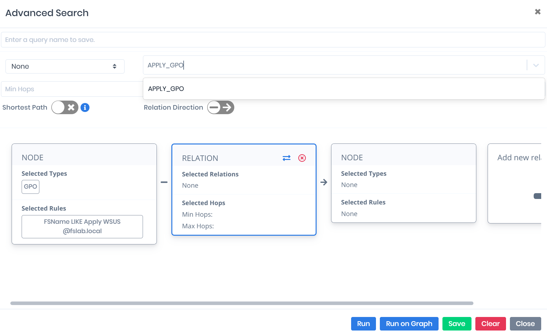Click the info icon beside Shortest Path
The width and height of the screenshot is (547, 336).
click(85, 107)
